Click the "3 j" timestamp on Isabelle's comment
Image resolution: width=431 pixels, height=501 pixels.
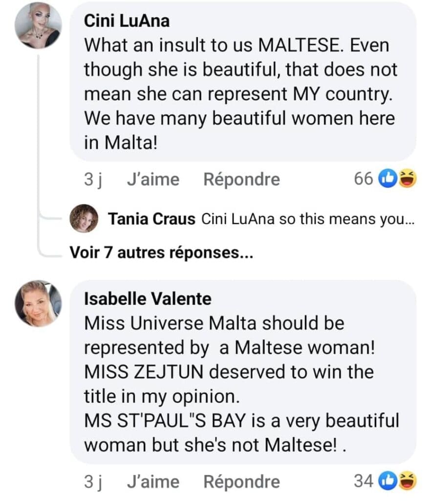coord(92,481)
